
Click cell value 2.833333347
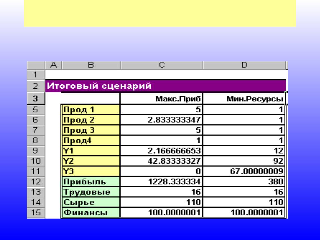162,120
